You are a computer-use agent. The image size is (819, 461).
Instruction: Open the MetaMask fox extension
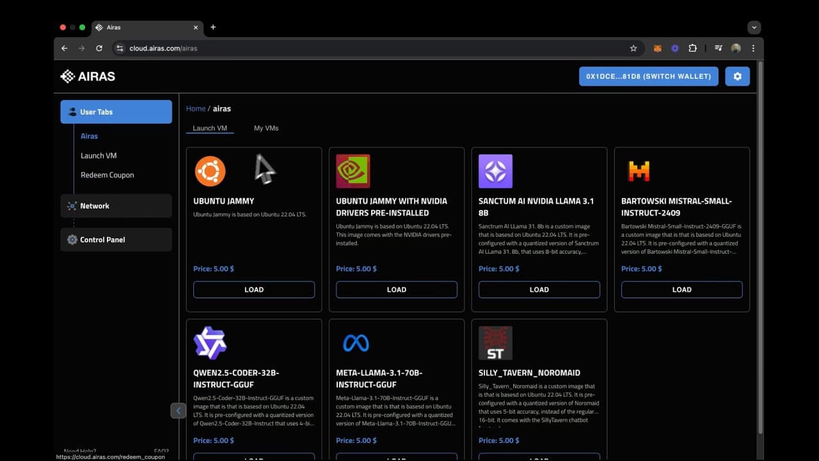click(657, 48)
